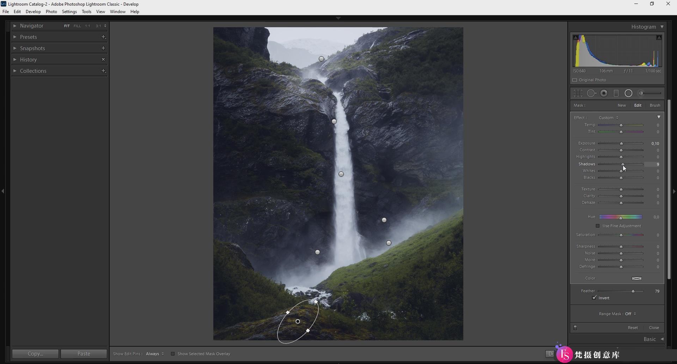Set navigator zoom to FIT

coord(67,26)
